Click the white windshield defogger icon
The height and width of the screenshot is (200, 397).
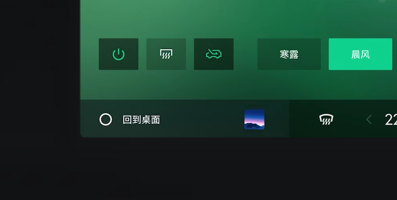coord(326,119)
